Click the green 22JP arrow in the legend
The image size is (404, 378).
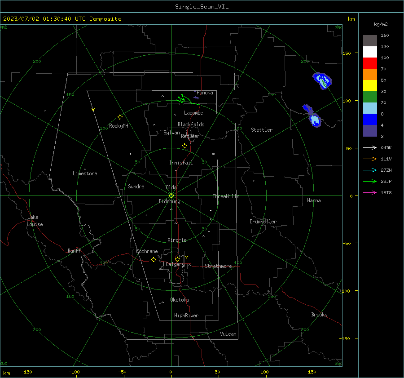pos(370,182)
